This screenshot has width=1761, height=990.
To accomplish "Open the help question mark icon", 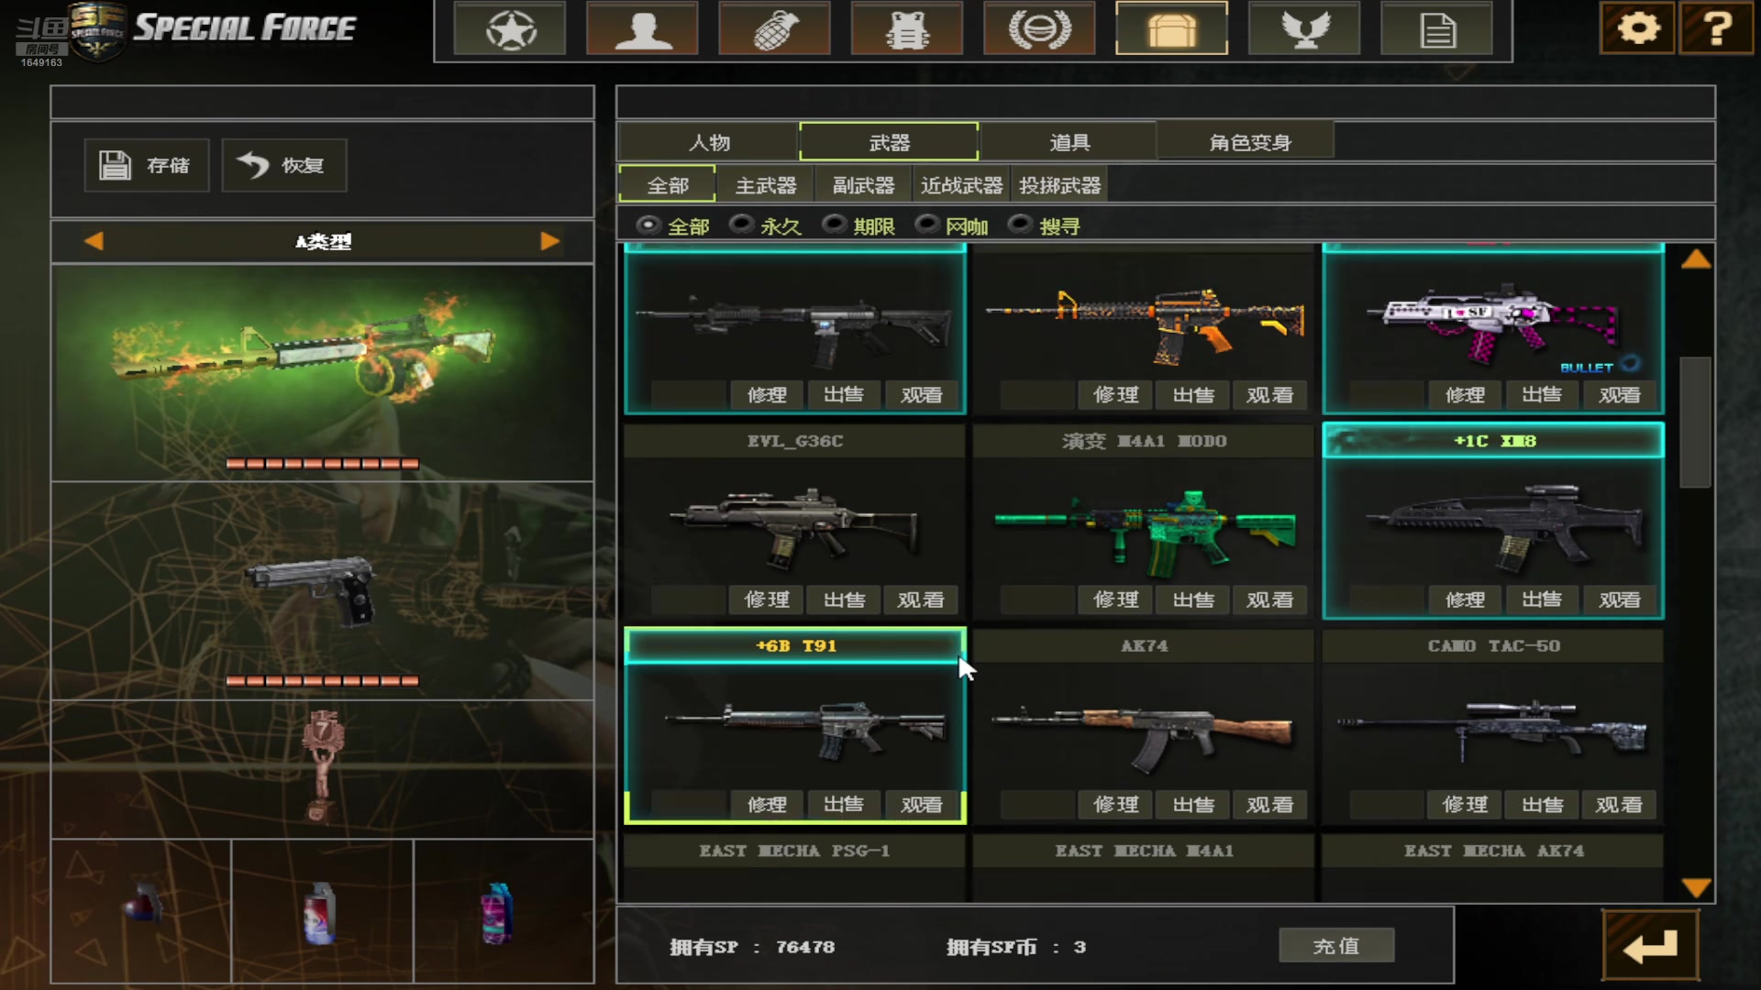I will tap(1717, 28).
